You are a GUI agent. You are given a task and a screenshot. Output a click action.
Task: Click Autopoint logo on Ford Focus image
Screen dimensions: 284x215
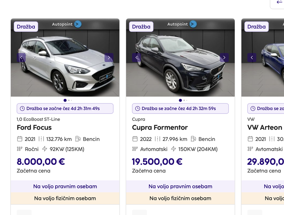[x=67, y=24]
